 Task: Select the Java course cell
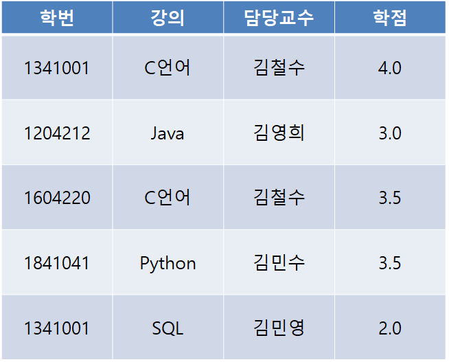(x=168, y=133)
